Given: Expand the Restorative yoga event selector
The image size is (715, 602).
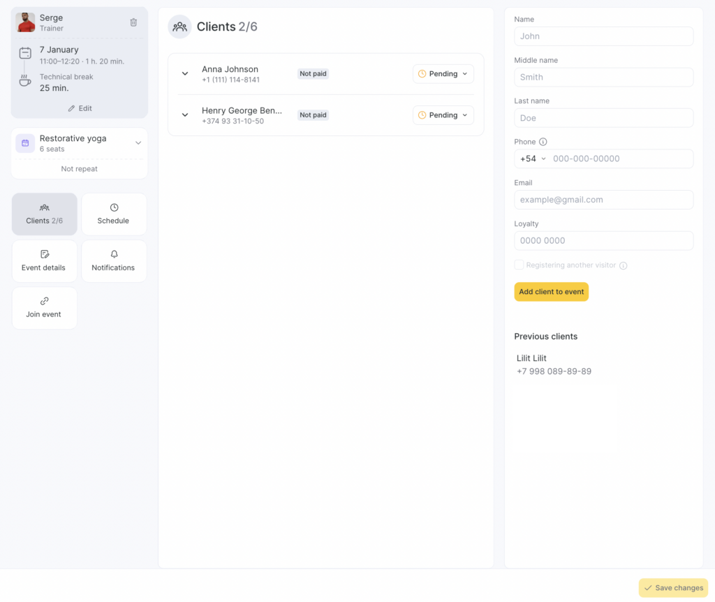Looking at the screenshot, I should coord(138,143).
